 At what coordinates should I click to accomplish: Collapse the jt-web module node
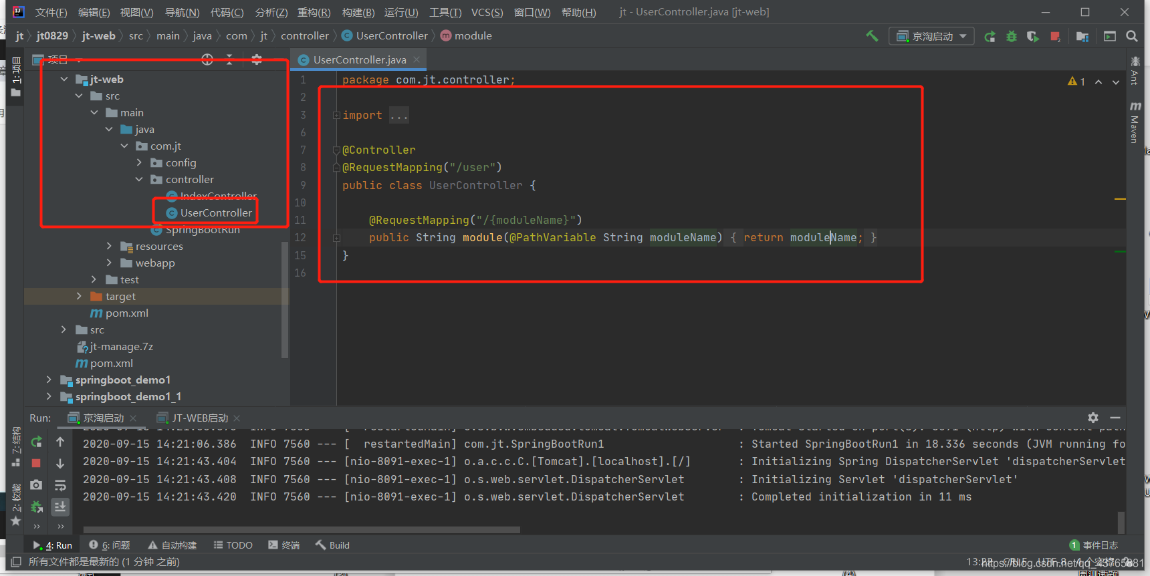64,79
